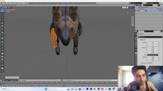
Task: Click the Échelle X value field
Action: [x=153, y=57]
